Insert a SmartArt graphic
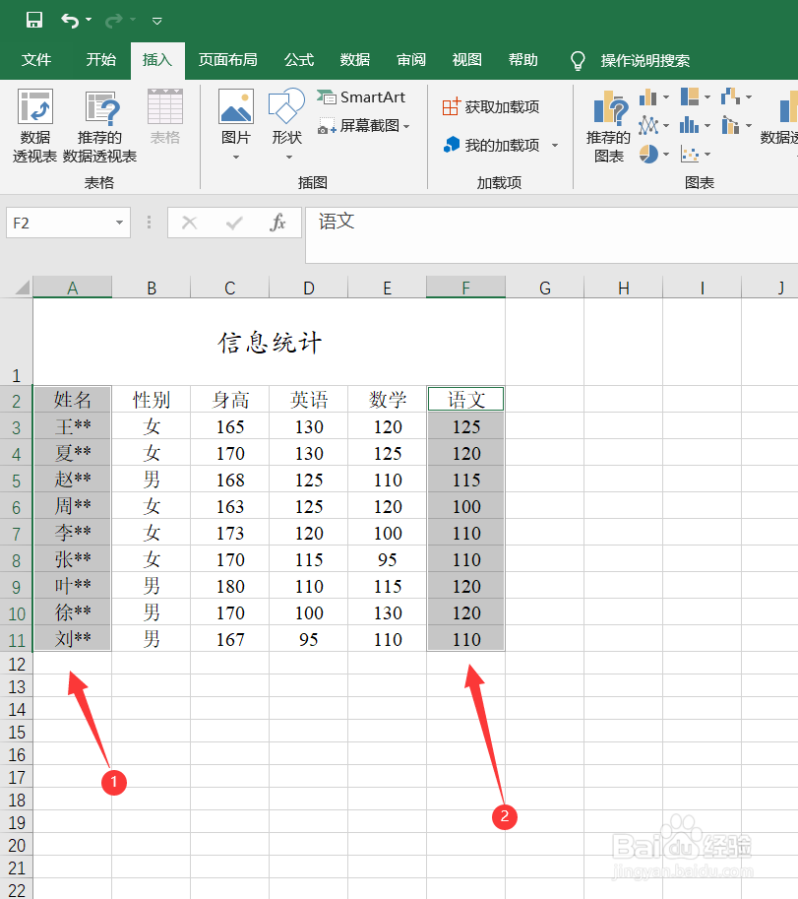This screenshot has height=899, width=798. coord(361,97)
